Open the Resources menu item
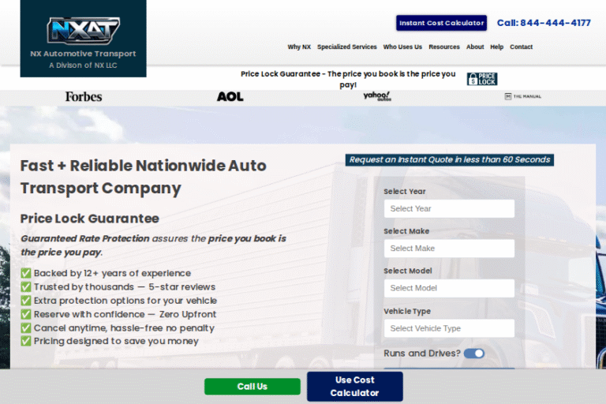 pyautogui.click(x=443, y=47)
